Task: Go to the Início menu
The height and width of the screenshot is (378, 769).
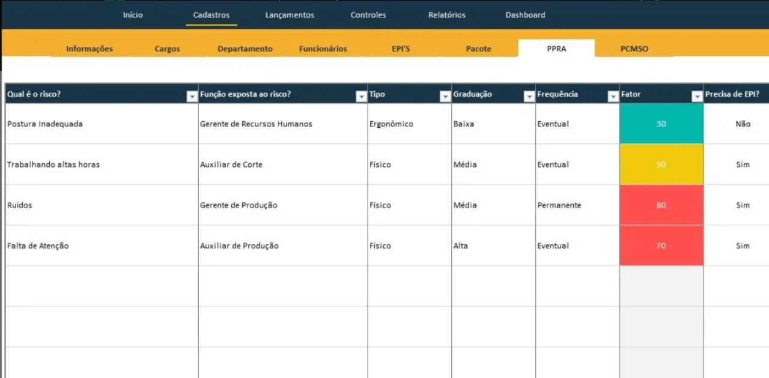Action: (133, 15)
